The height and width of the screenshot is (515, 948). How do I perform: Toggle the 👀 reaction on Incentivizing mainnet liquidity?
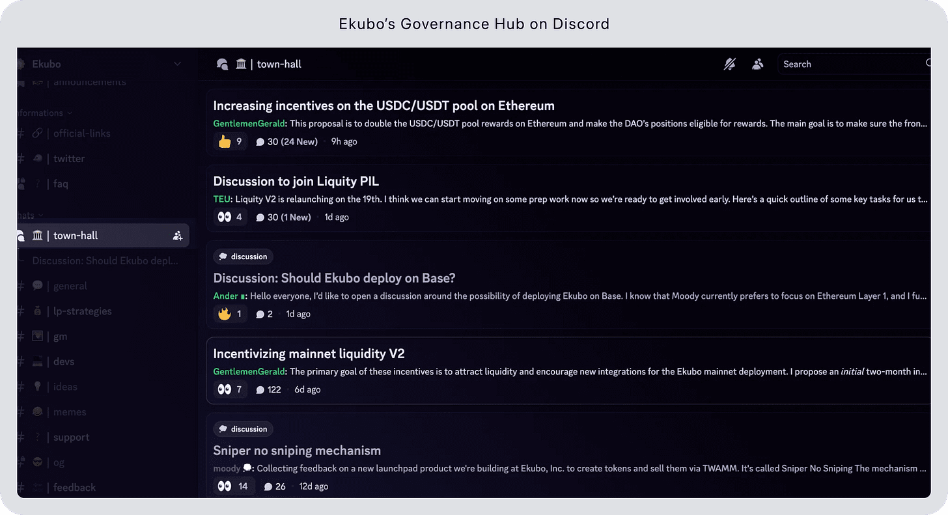tap(230, 389)
